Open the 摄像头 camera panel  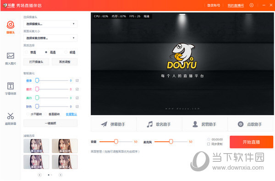pos(11,27)
